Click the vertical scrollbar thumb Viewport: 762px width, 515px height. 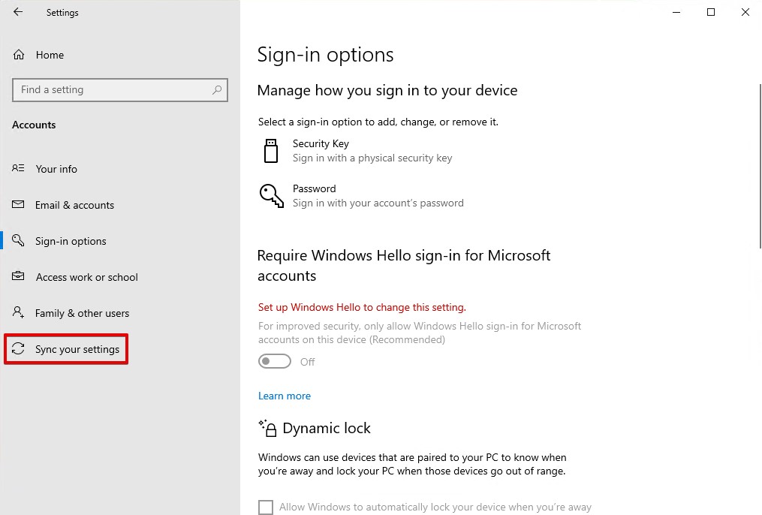tap(760, 166)
